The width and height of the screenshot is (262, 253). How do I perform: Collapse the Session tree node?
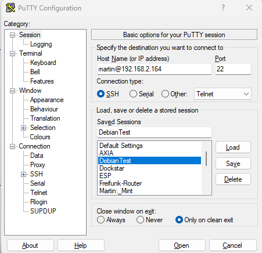click(x=12, y=35)
